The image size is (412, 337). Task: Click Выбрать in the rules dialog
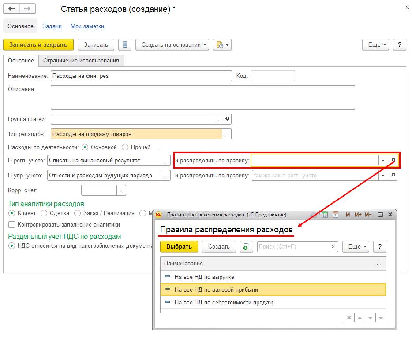[179, 247]
